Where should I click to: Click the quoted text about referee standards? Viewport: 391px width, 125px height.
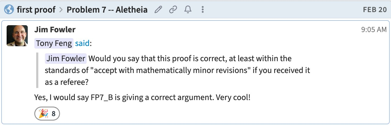[x=177, y=70]
